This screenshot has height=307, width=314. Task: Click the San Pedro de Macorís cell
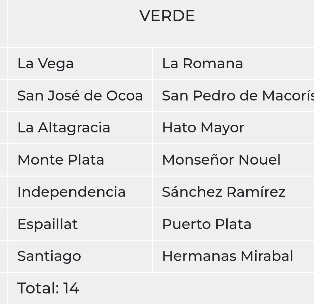[233, 96]
